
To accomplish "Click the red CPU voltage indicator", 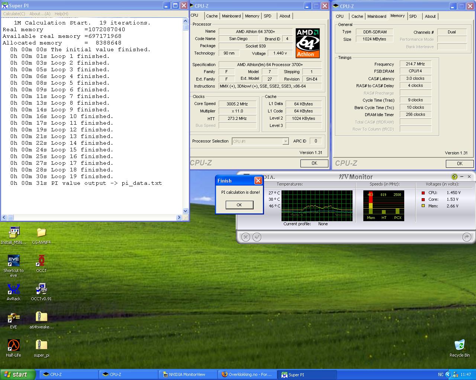I will (423, 193).
